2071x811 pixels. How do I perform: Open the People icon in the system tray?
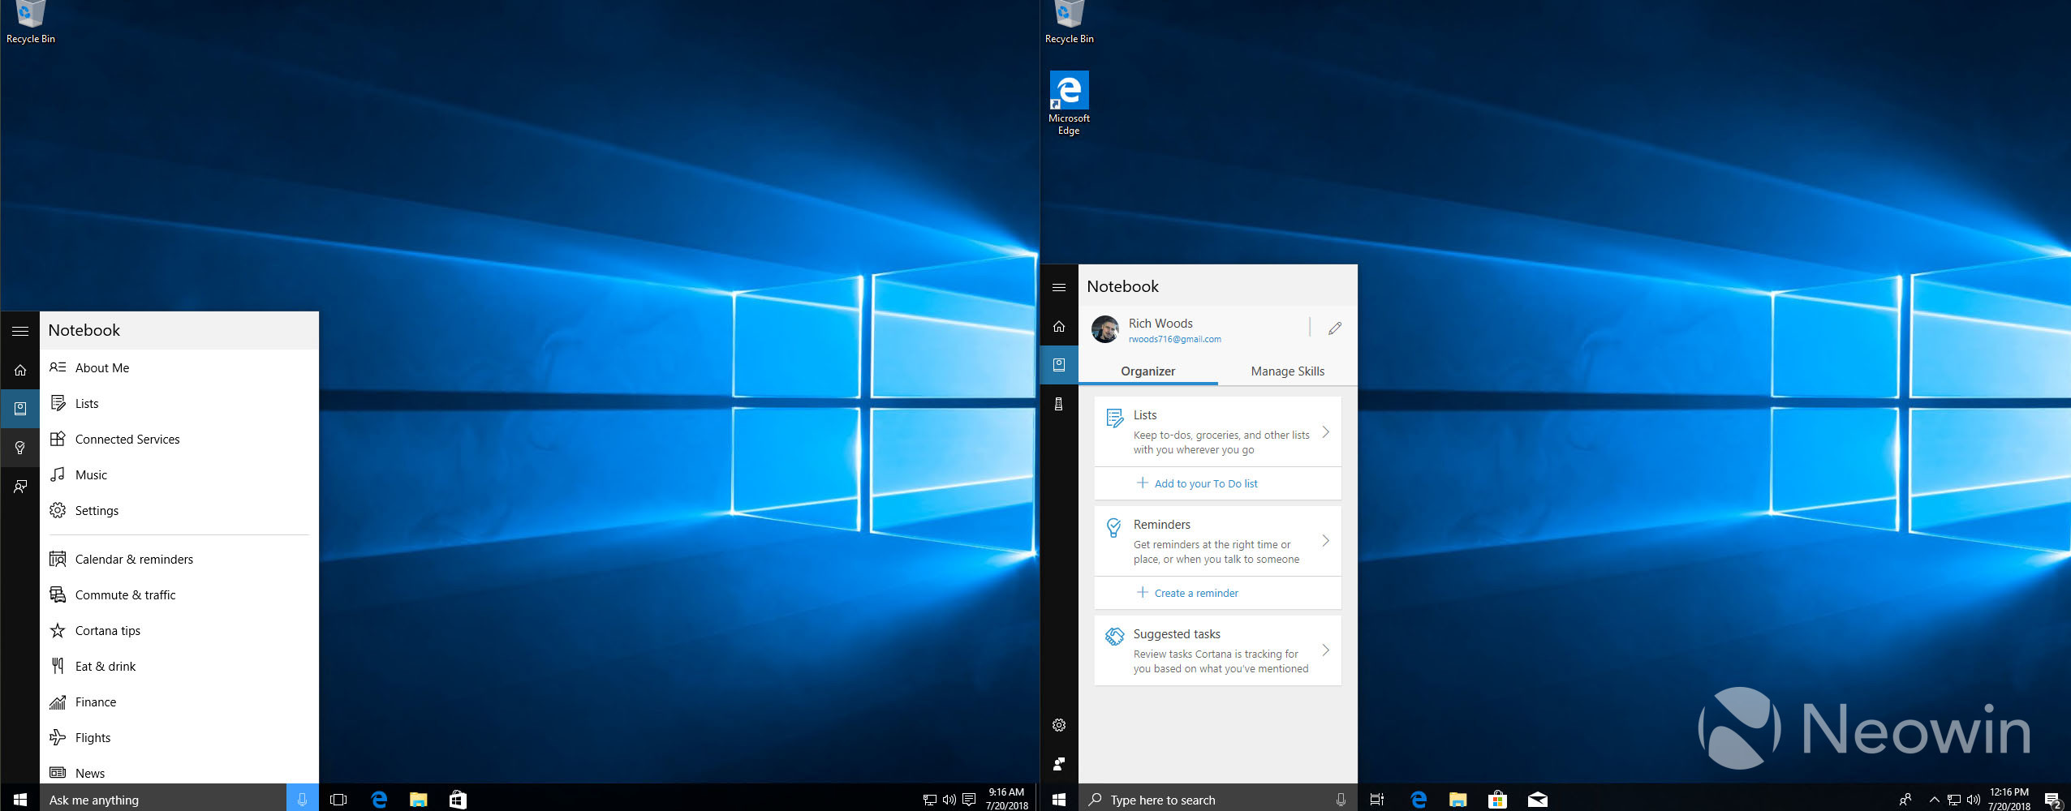(x=1905, y=800)
